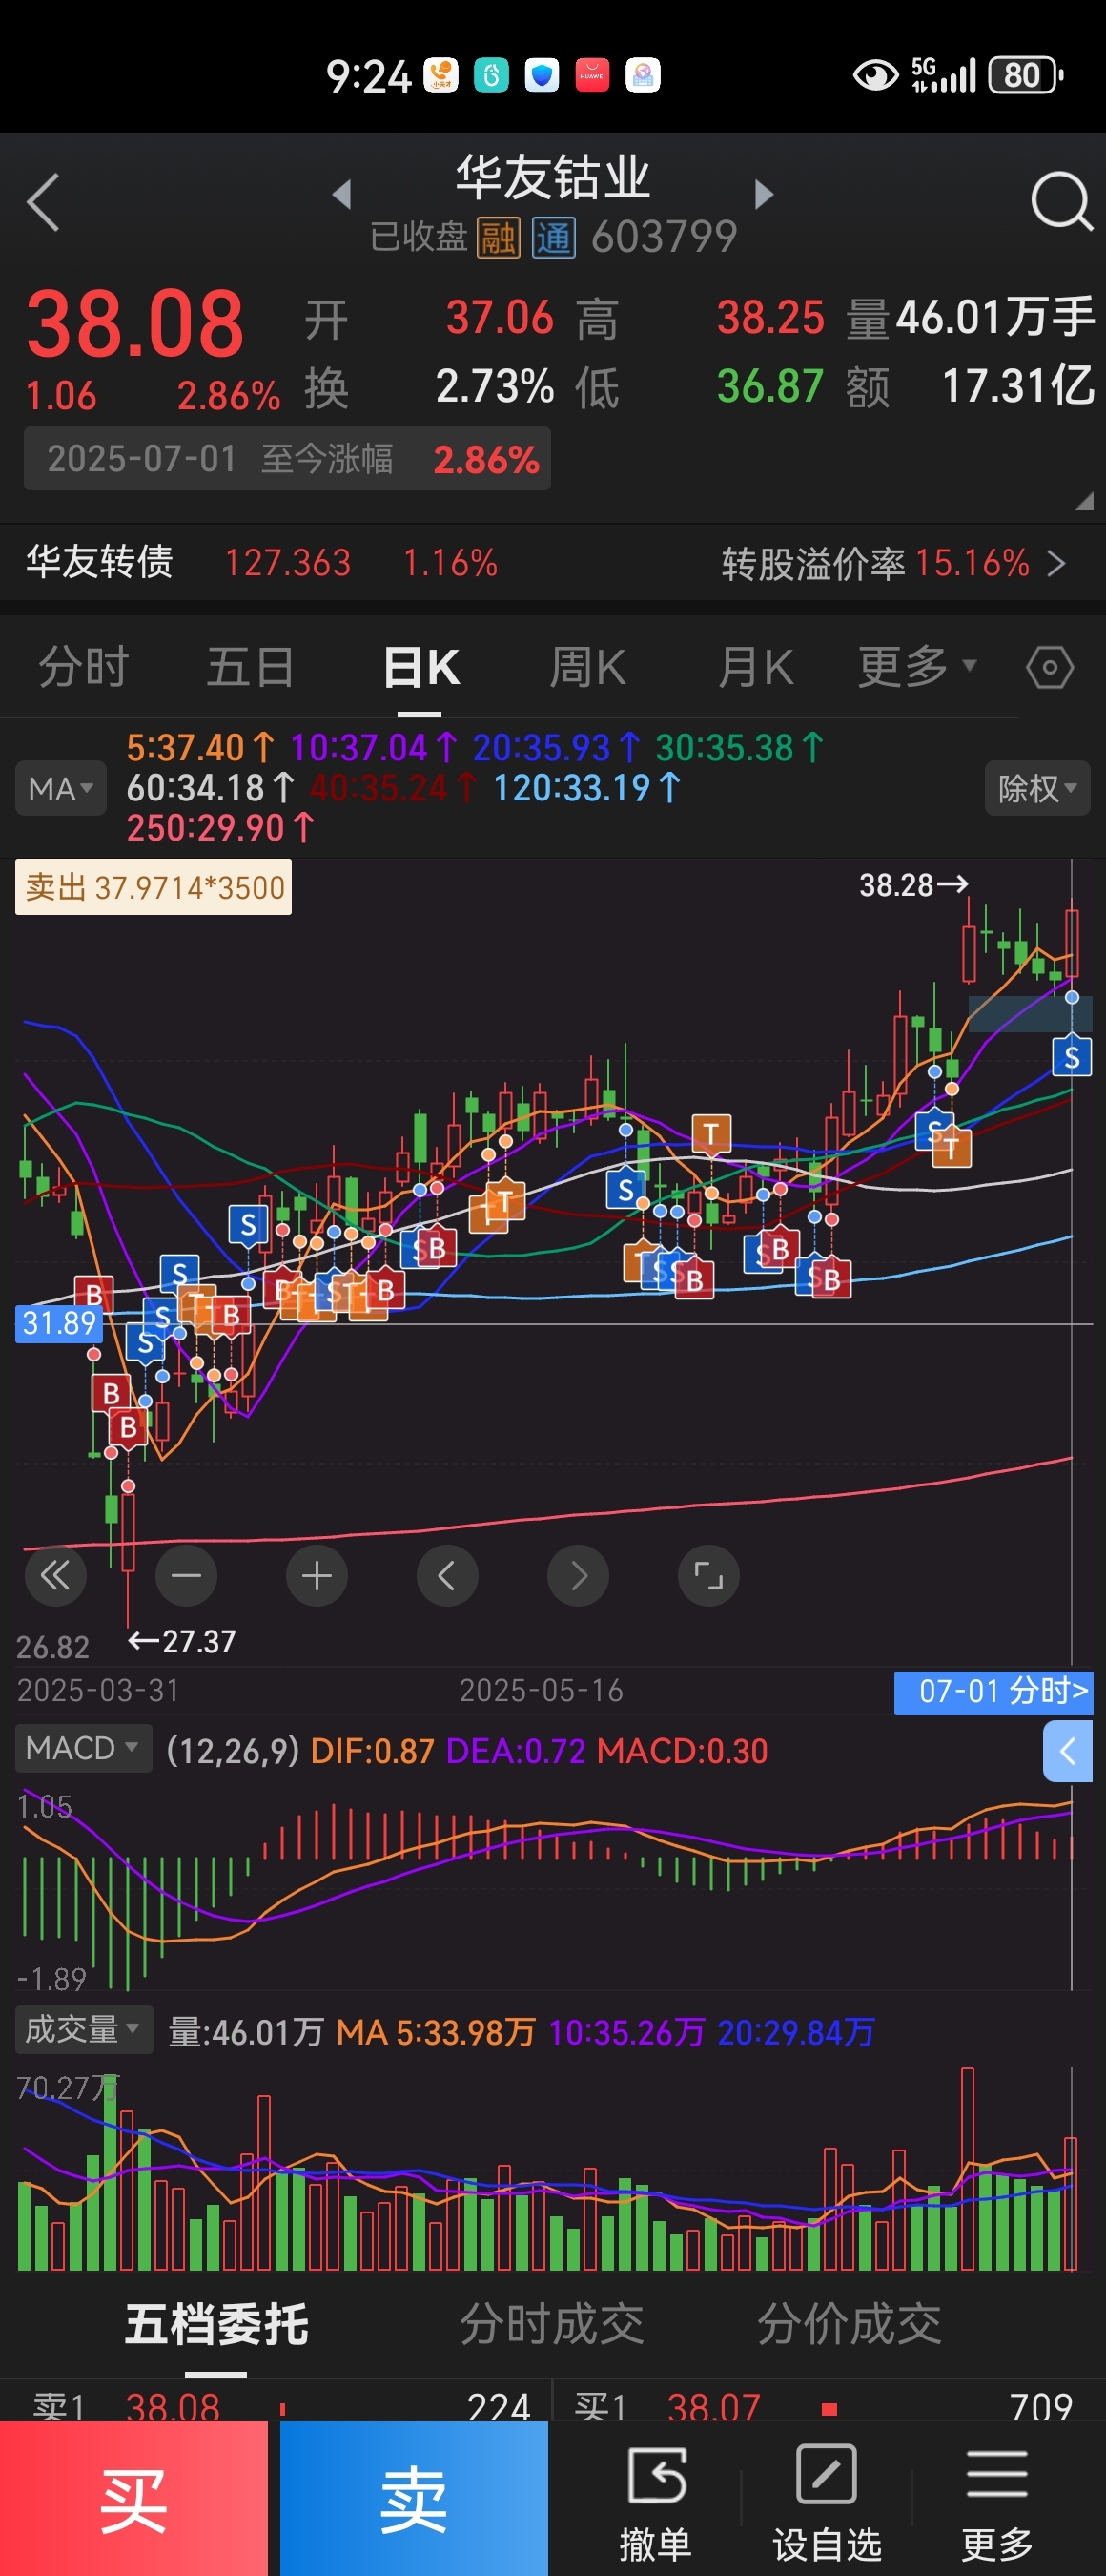Open 分时成交 tab
This screenshot has width=1106, height=2576.
[x=551, y=2324]
